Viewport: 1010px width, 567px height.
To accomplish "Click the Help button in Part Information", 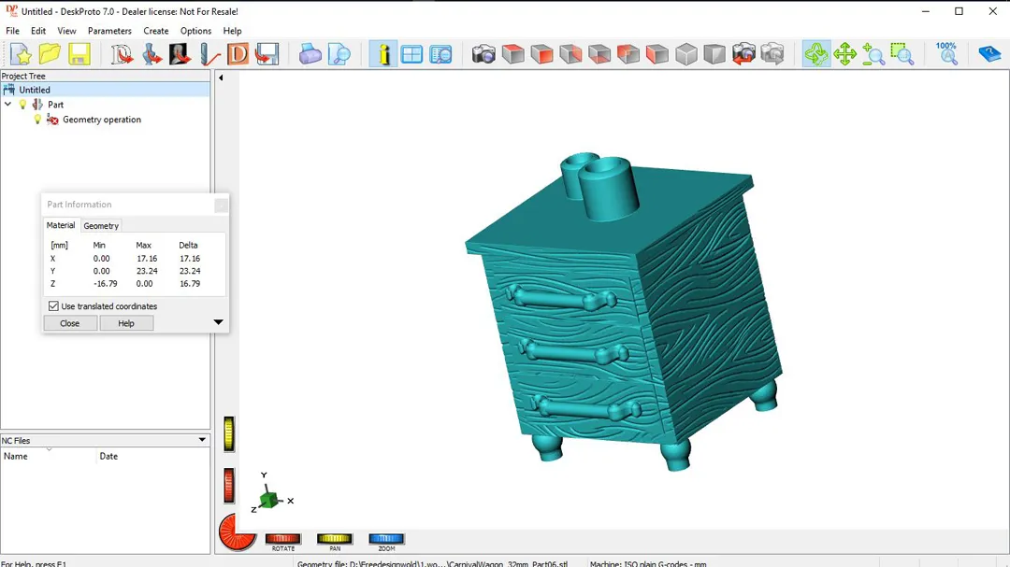I will [x=126, y=323].
